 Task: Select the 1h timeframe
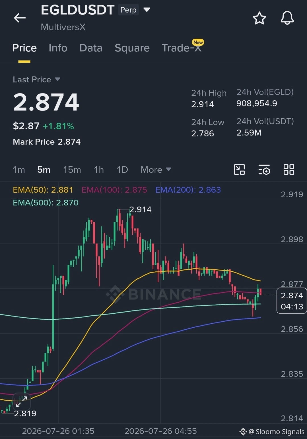[x=99, y=170]
